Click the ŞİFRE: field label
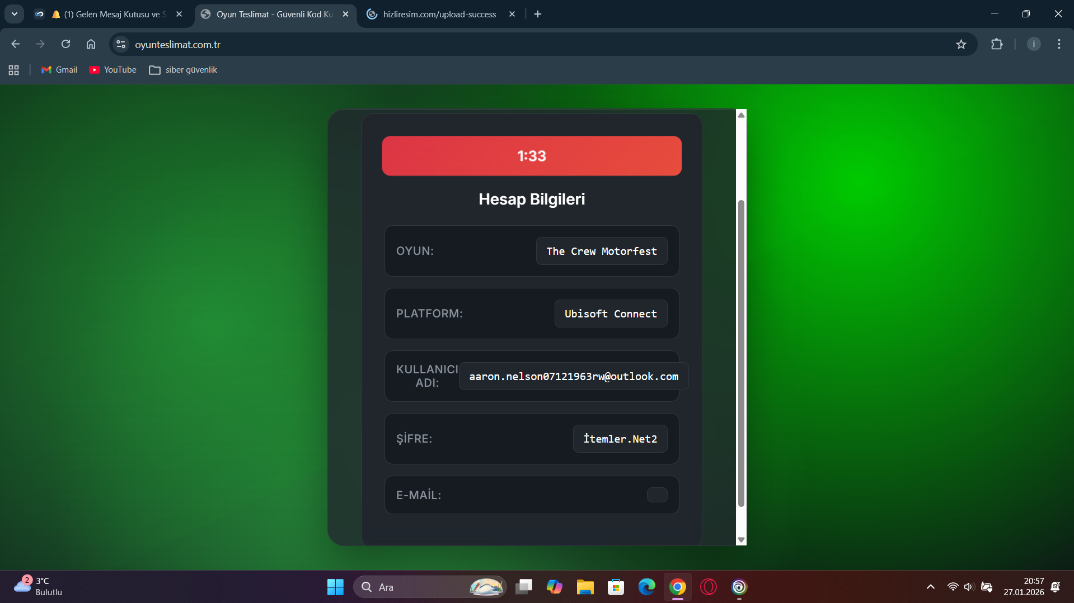Viewport: 1074px width, 603px height. 414,439
